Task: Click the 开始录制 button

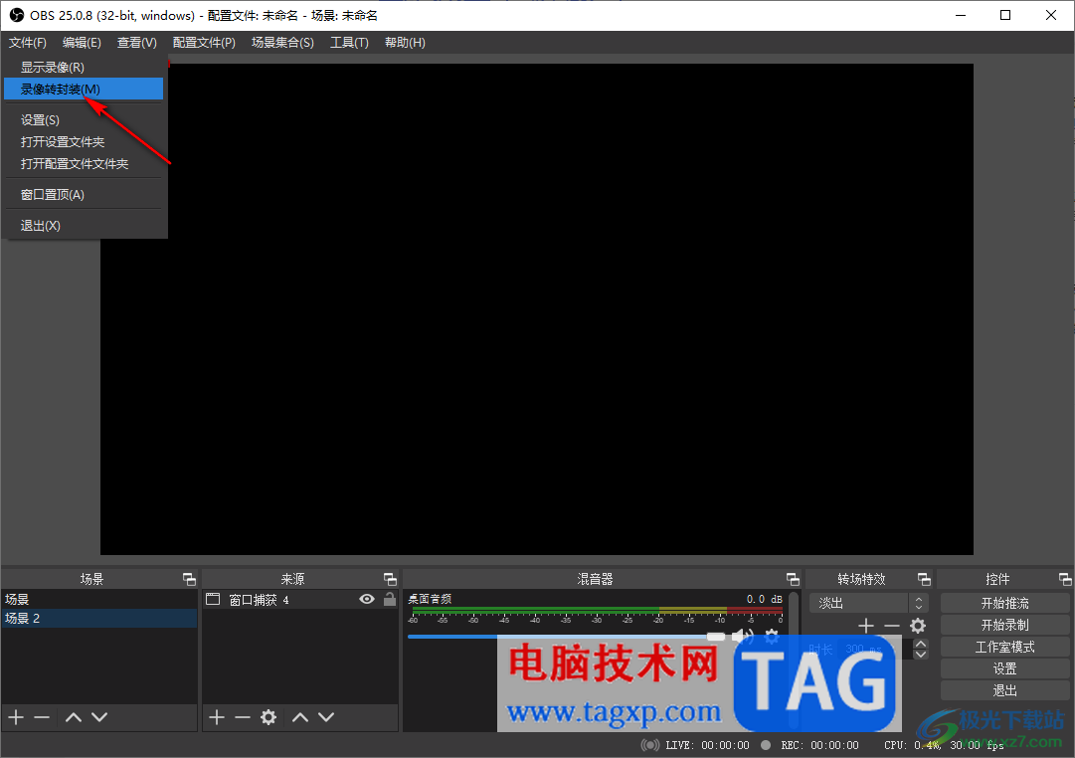Action: (x=1004, y=625)
